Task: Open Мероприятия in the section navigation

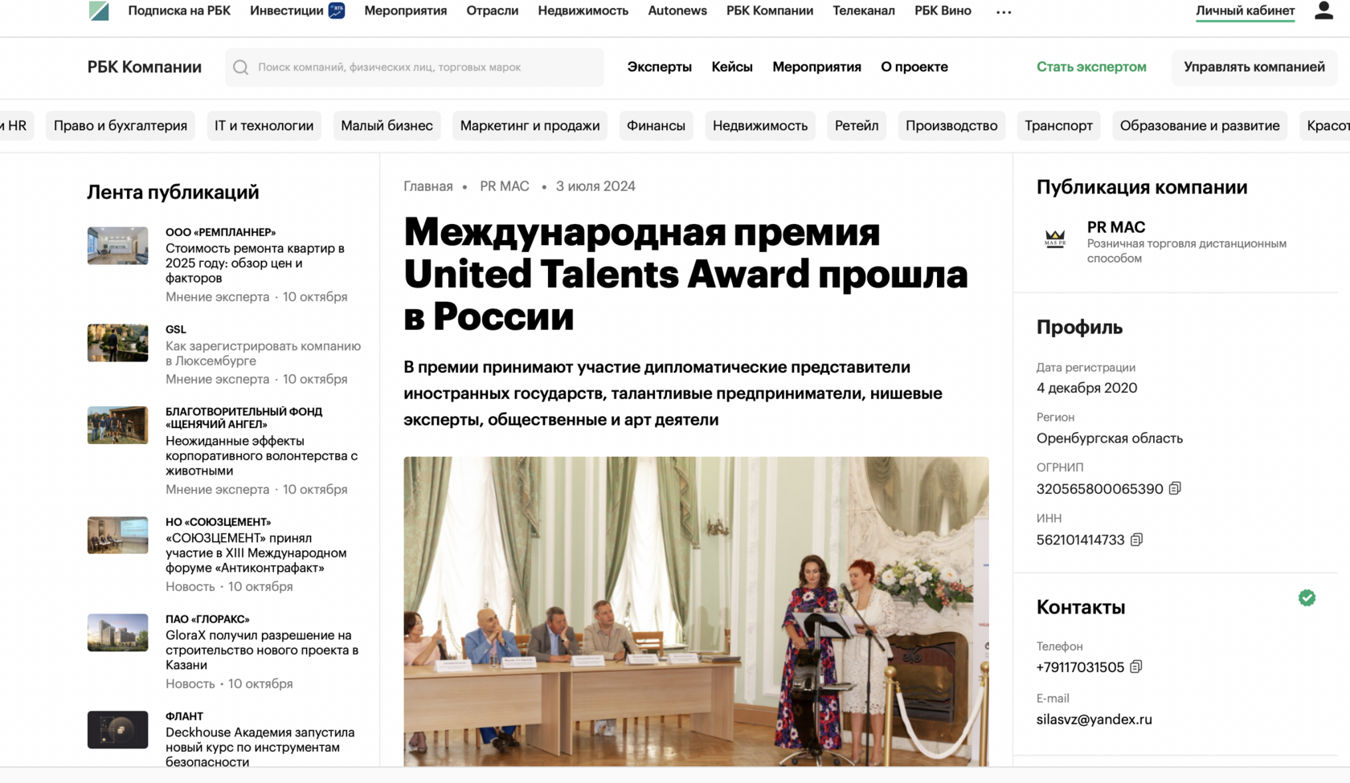Action: [816, 67]
